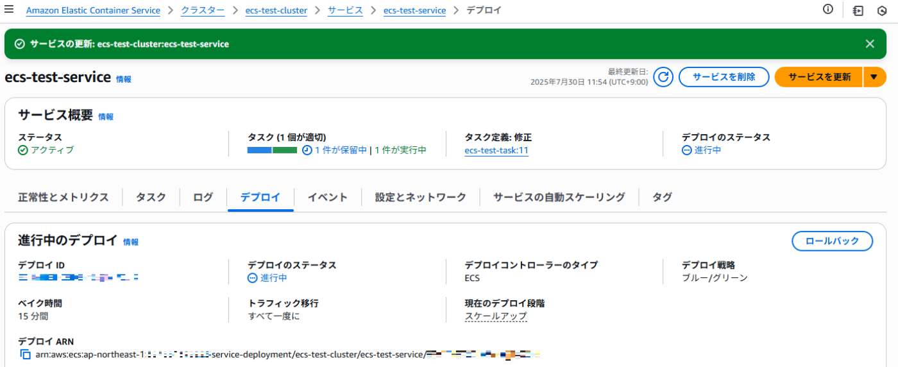Go to クラスター breadcrumb link
898x367 pixels.
point(203,10)
